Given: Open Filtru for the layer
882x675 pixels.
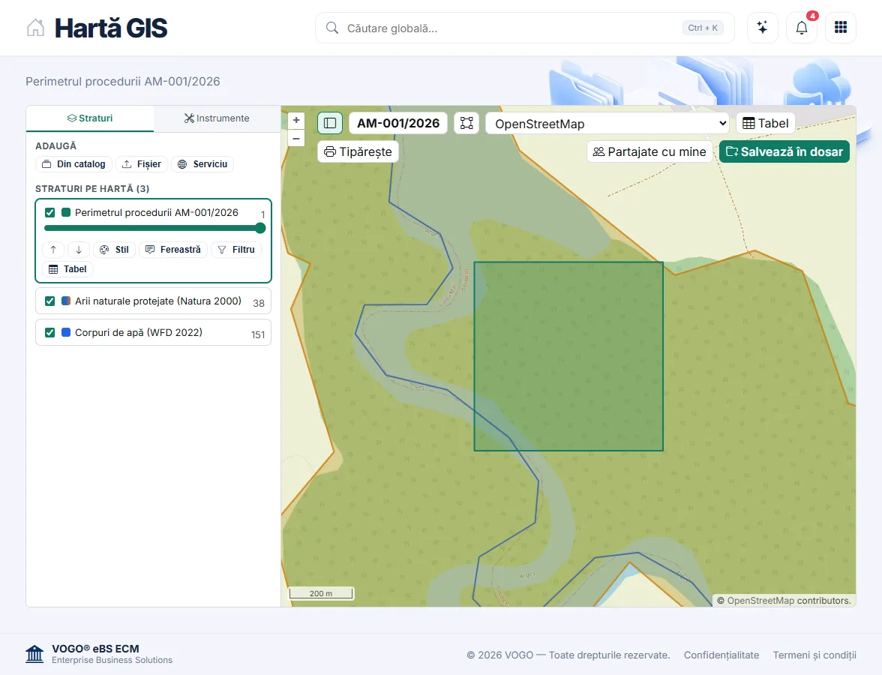Looking at the screenshot, I should point(236,250).
